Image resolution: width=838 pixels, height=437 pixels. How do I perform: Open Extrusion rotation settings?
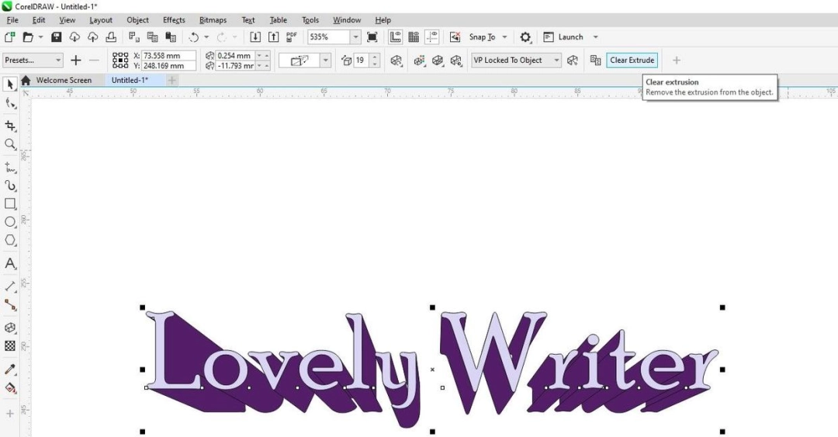click(396, 61)
